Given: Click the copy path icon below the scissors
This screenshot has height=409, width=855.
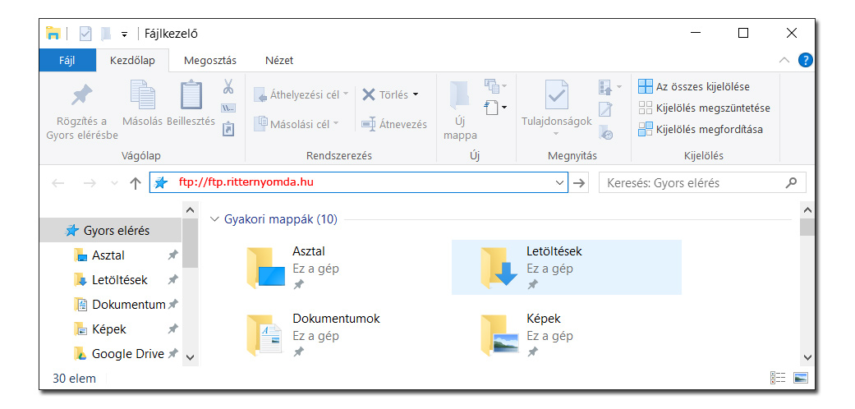Looking at the screenshot, I should tap(228, 108).
